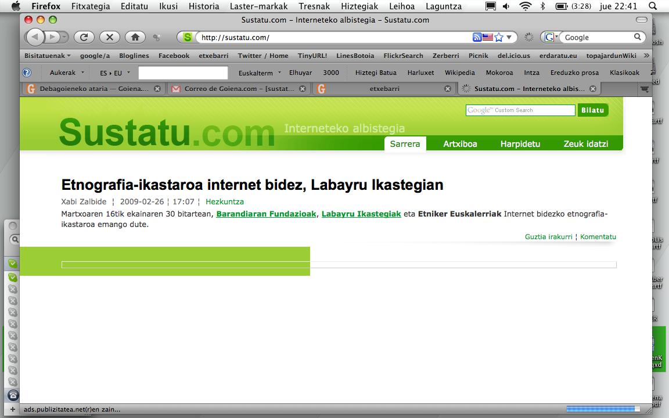Click the back navigation arrow
669x418 pixels.
point(35,37)
